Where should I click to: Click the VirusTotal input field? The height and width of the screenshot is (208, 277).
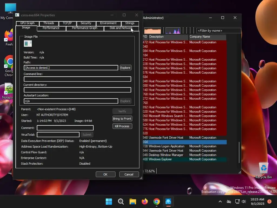point(58,135)
